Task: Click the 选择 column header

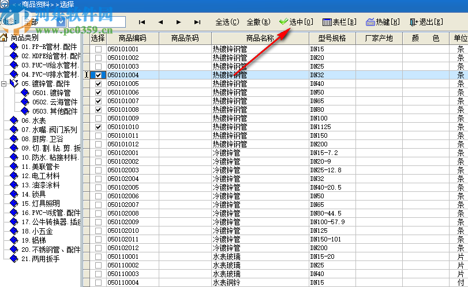Action: point(98,38)
